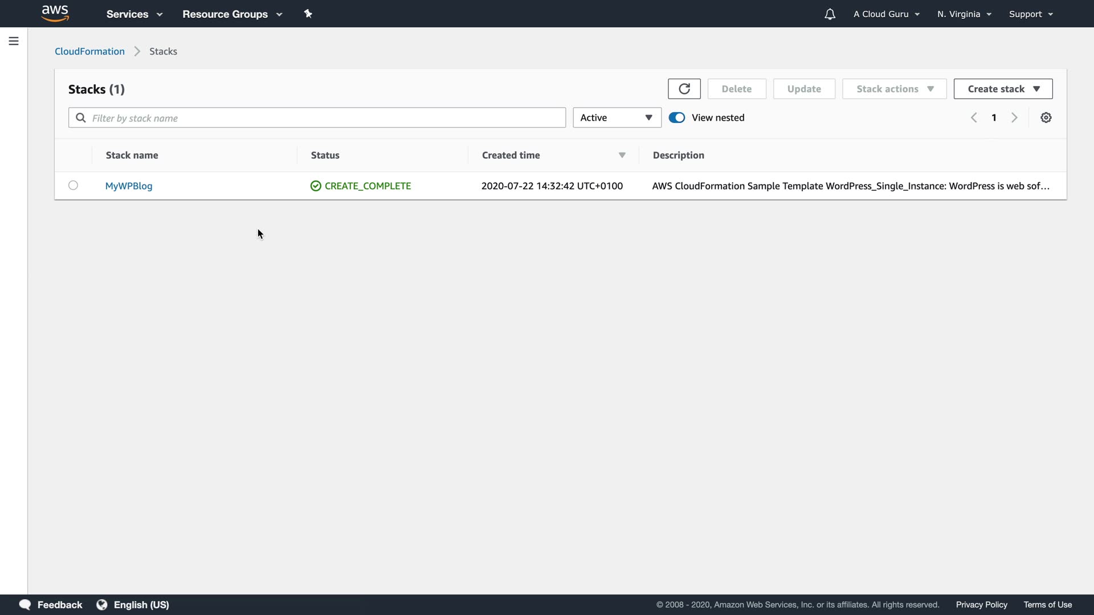Open the N. Virginia region selector
The width and height of the screenshot is (1094, 615).
pyautogui.click(x=964, y=14)
